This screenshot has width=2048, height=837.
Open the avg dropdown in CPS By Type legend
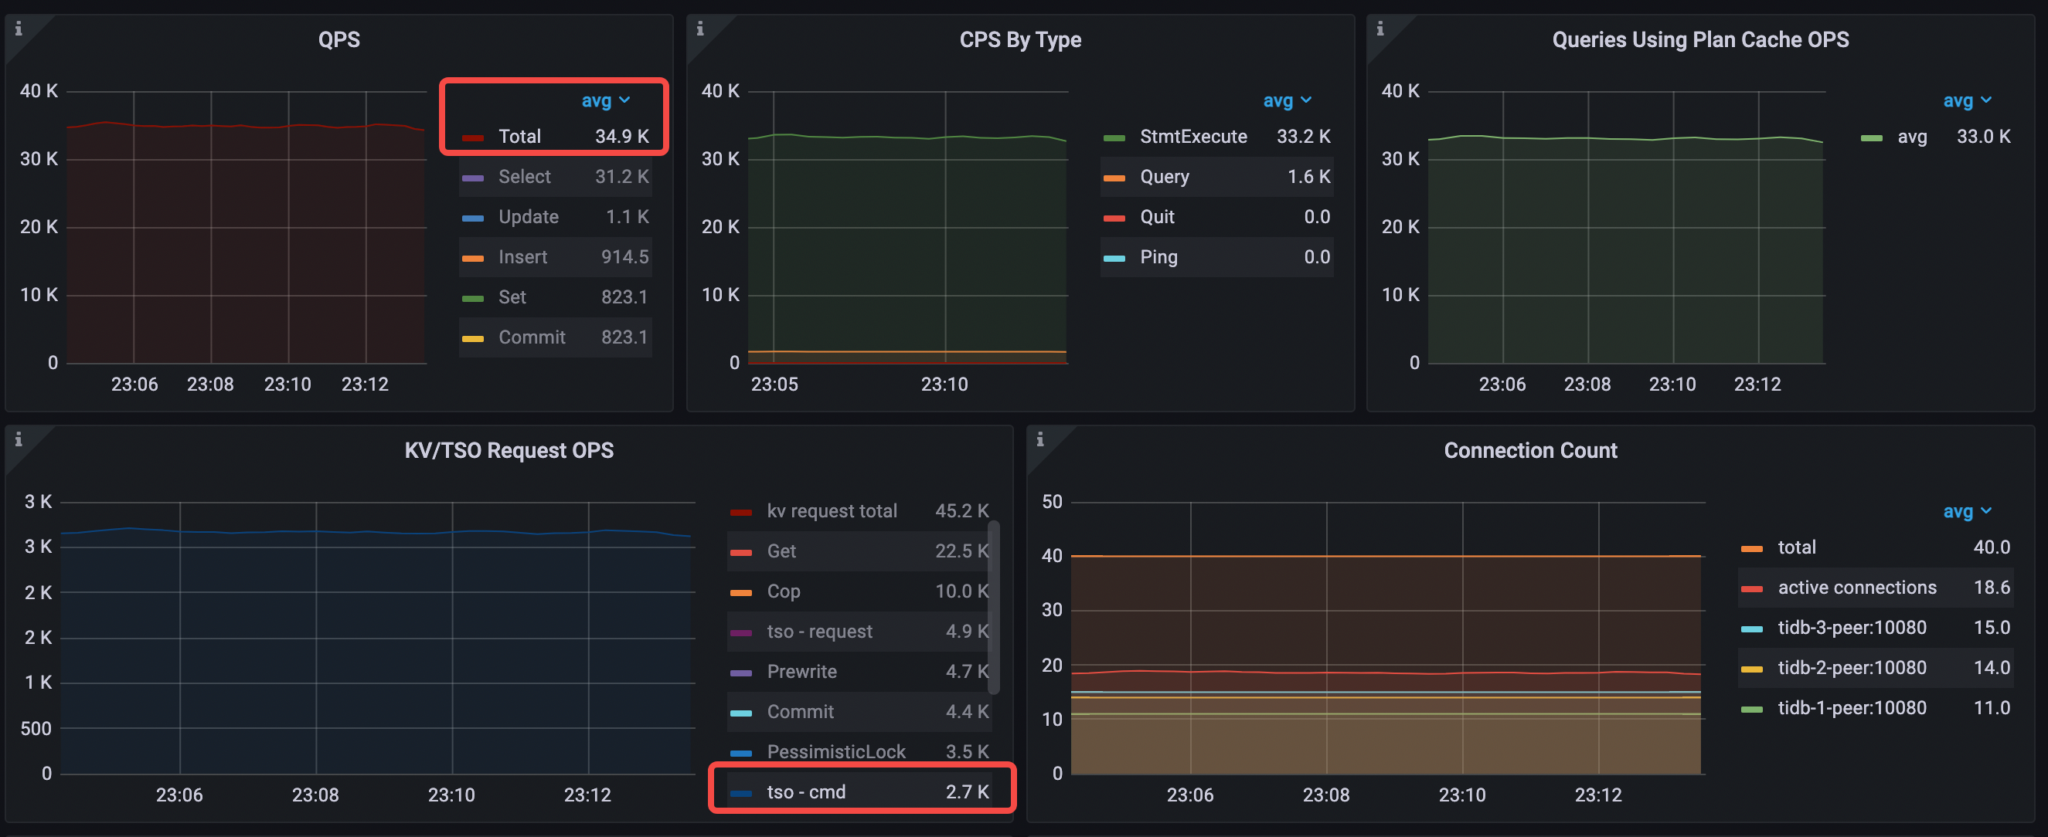coord(1286,100)
